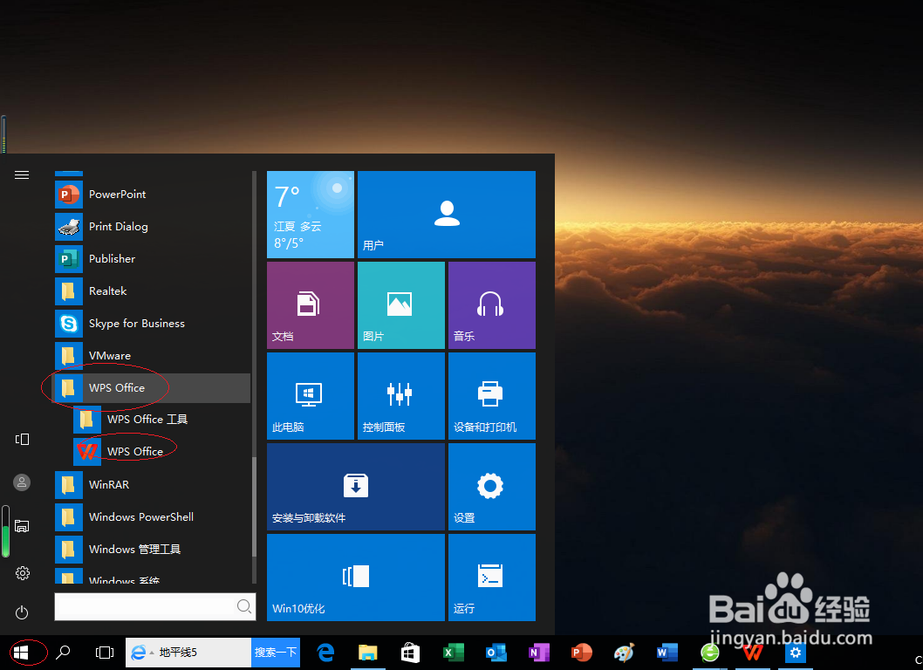Open the 图片 tile
This screenshot has width=923, height=670.
[401, 305]
